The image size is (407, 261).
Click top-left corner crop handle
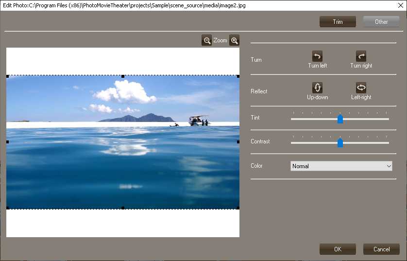[7, 76]
